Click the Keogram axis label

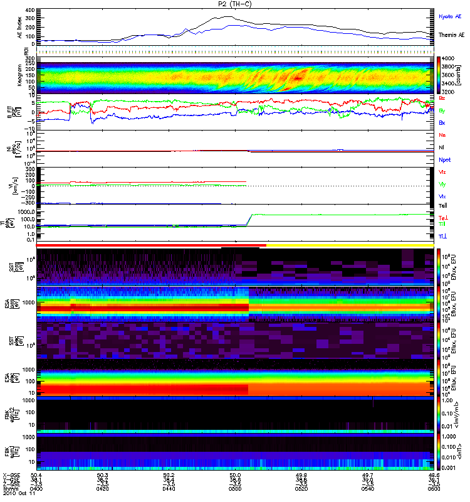19,75
